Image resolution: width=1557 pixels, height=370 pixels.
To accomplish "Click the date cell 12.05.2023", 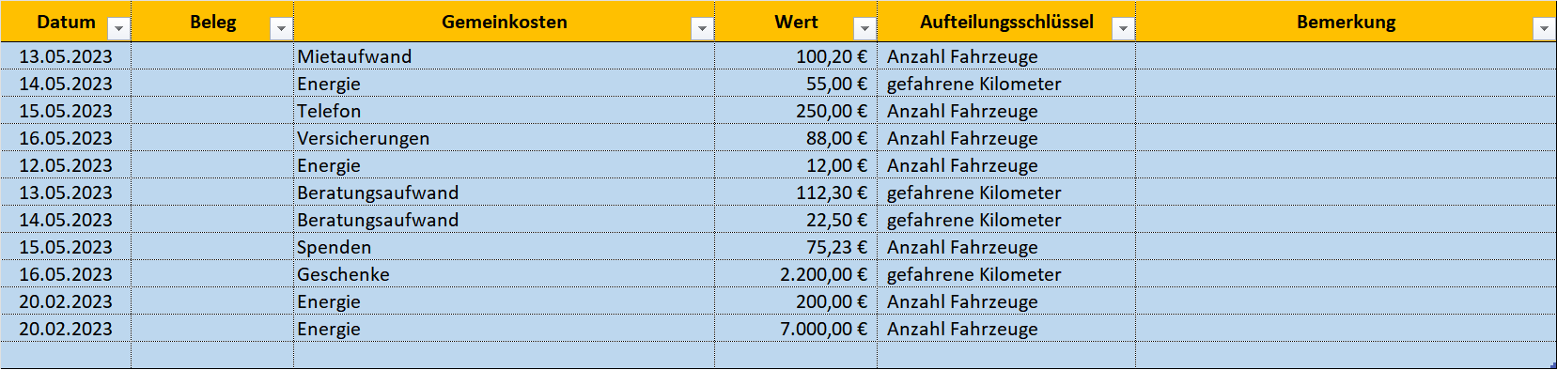I will pos(66,165).
